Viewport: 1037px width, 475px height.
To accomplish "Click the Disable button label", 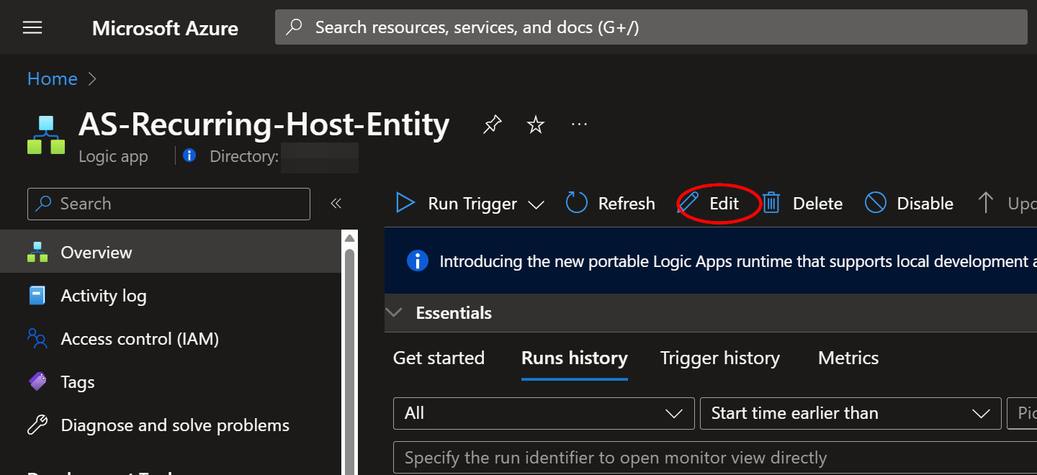I will tap(925, 204).
